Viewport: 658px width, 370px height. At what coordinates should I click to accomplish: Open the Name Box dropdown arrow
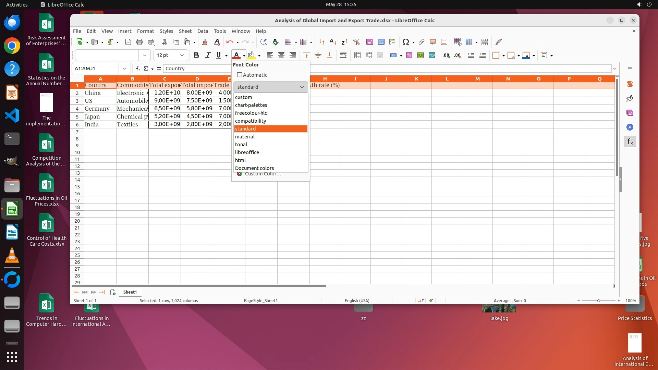125,69
